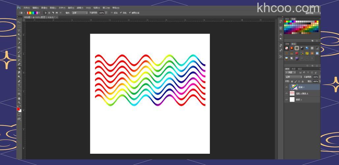Expand the gradient picker arrow beside rainbow preview
339x165 pixels.
tap(39, 13)
